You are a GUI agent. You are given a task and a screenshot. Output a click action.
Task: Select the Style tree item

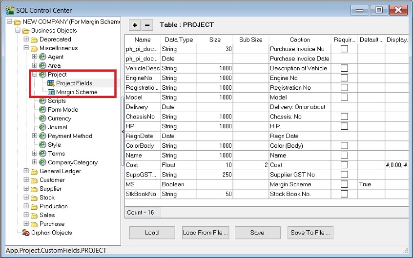(54, 145)
